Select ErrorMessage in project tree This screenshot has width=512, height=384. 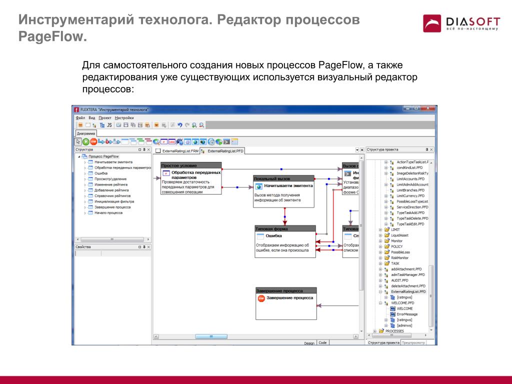point(407,314)
